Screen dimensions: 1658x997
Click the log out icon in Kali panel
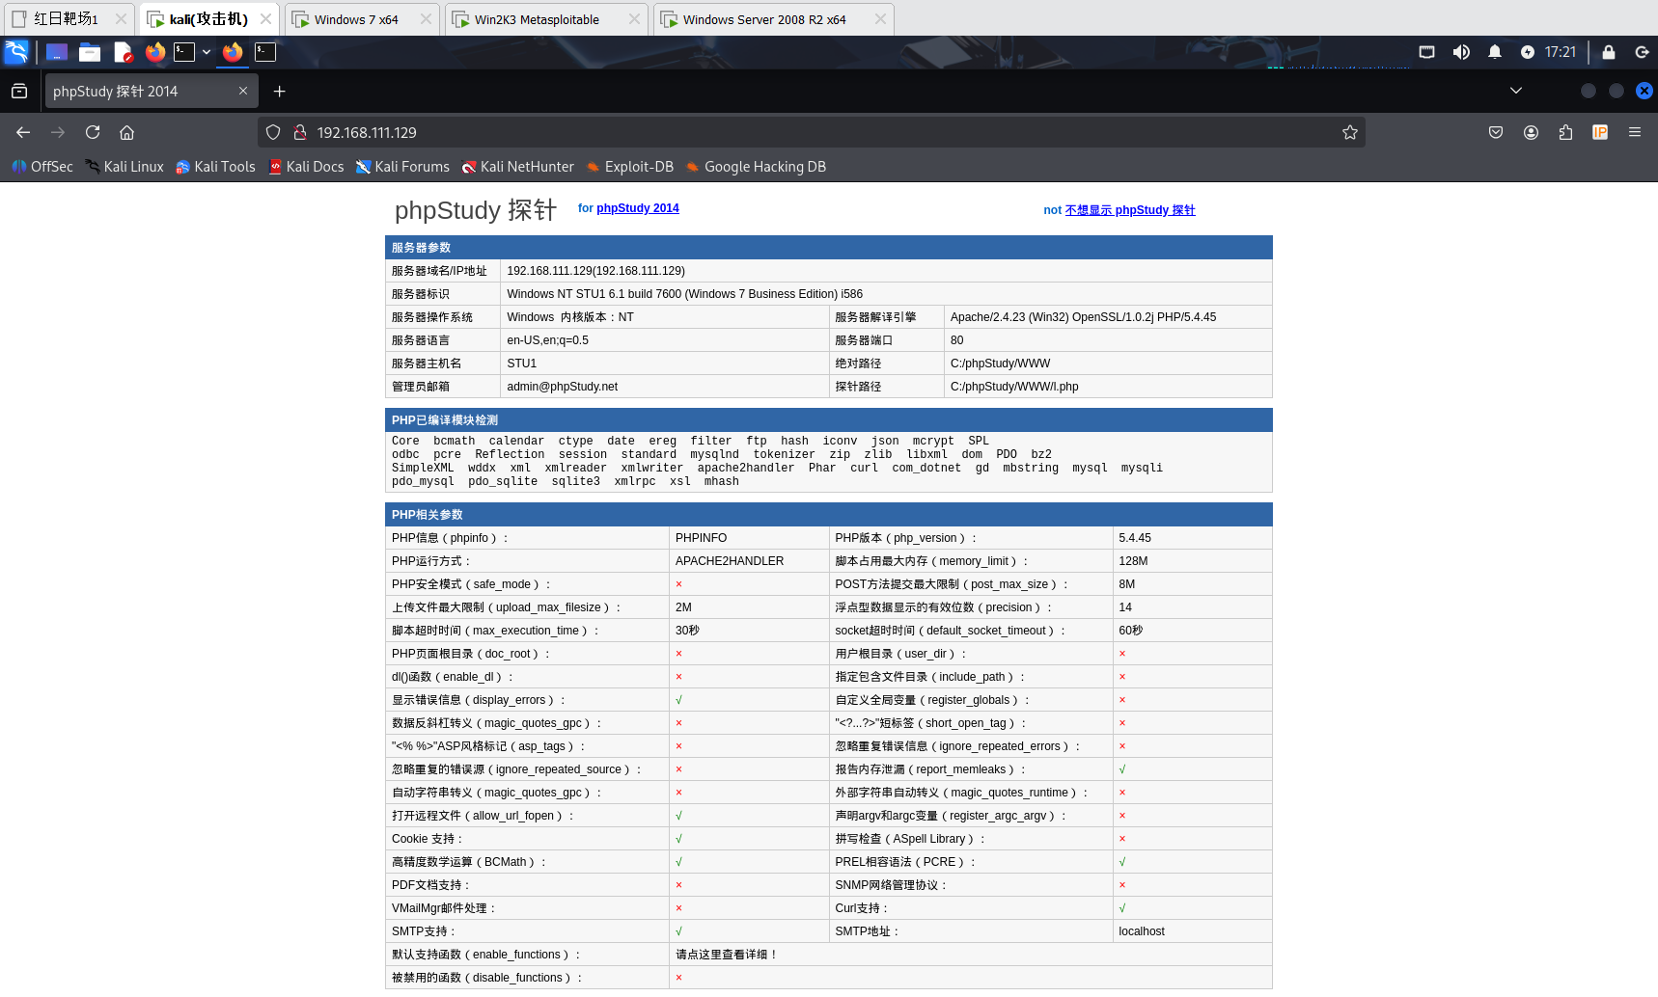pos(1642,52)
